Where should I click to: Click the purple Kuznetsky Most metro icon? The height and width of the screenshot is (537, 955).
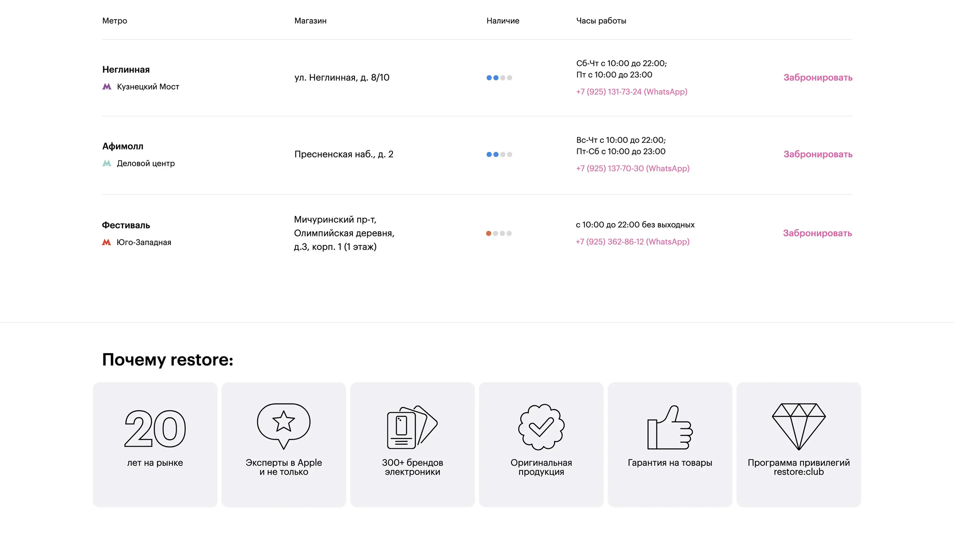[x=107, y=87]
